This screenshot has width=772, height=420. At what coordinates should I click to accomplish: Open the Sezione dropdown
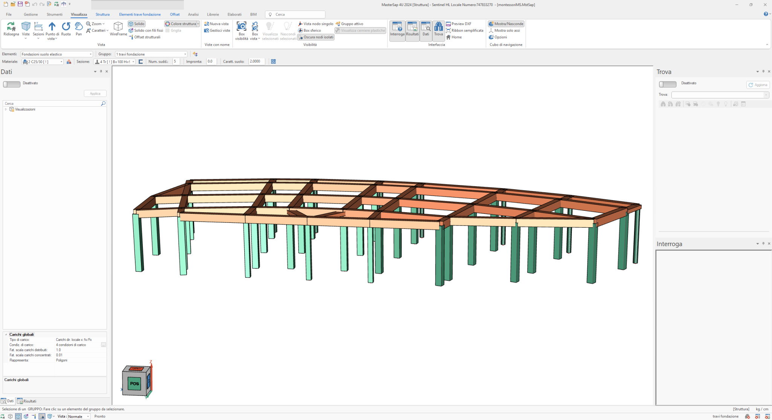click(115, 61)
